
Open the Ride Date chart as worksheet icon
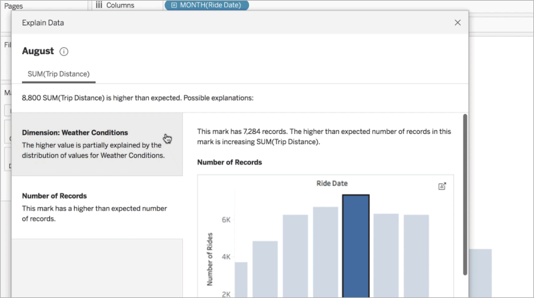point(442,186)
